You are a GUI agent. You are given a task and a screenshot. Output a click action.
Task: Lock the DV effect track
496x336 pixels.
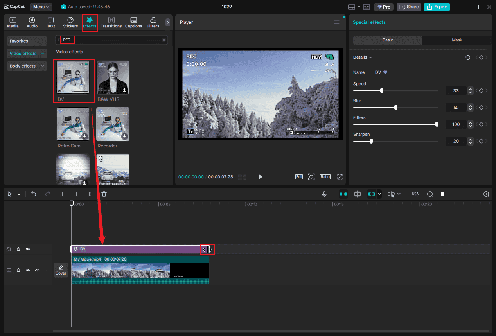point(18,249)
